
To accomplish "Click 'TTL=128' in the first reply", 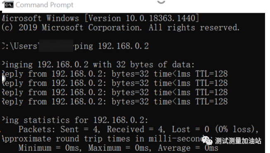I will point(211,74).
